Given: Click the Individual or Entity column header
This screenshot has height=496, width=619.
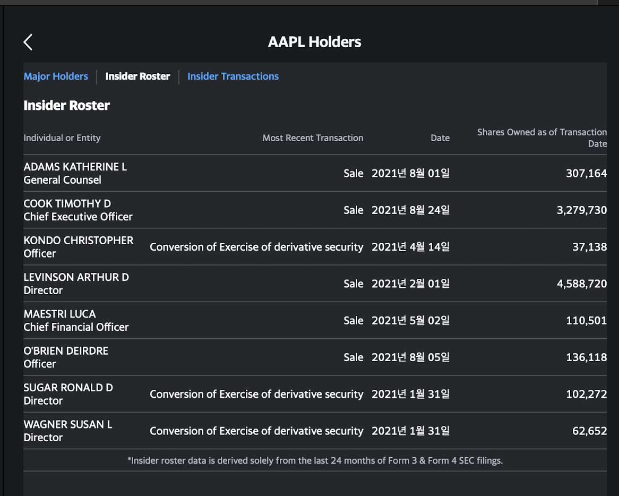Looking at the screenshot, I should click(x=62, y=138).
